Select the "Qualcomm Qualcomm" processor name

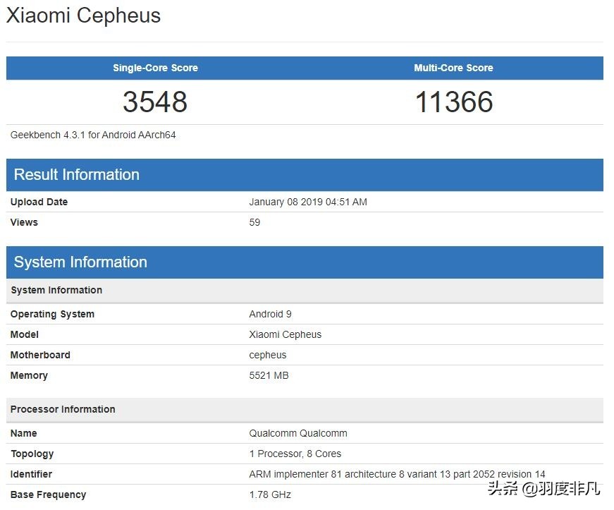[x=298, y=433]
